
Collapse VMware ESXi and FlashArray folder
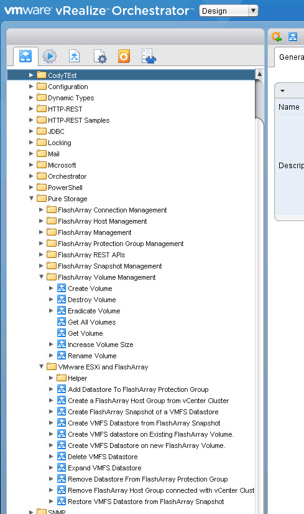point(41,366)
